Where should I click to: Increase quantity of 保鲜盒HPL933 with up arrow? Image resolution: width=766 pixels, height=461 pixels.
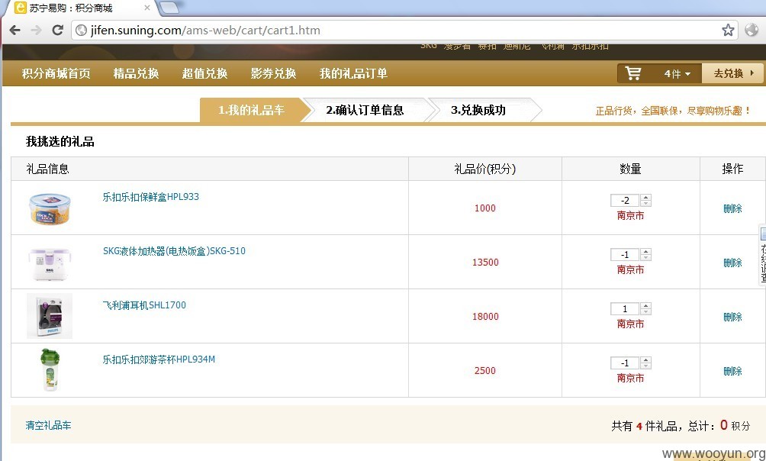pyautogui.click(x=645, y=198)
